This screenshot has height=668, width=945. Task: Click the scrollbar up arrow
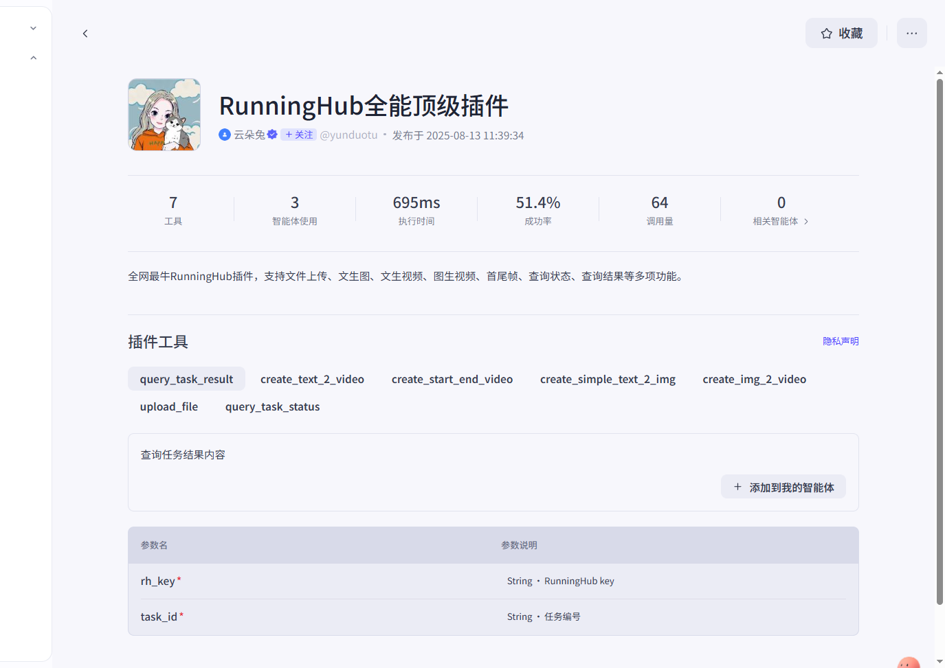(x=940, y=72)
